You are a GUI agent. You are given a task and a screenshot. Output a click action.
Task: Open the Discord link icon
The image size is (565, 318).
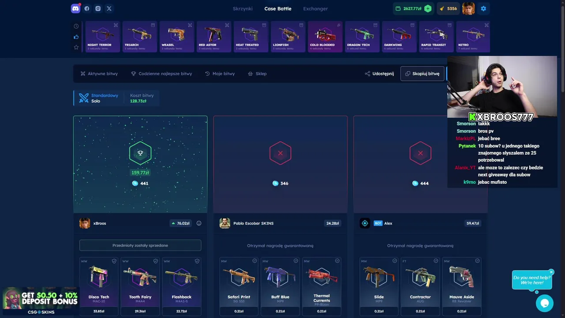(75, 8)
